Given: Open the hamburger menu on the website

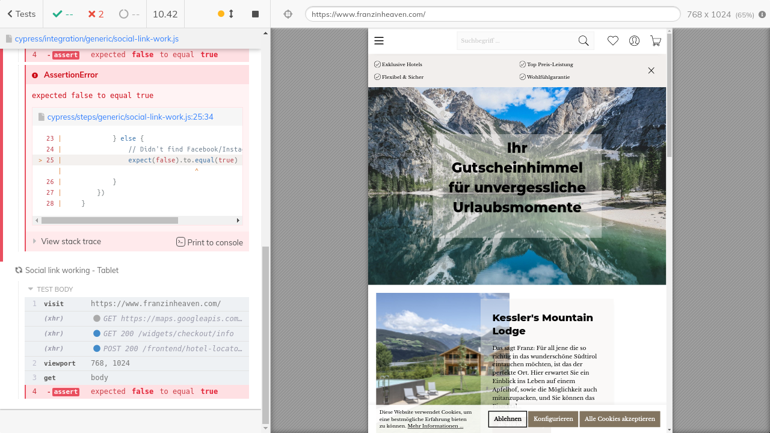Looking at the screenshot, I should 379,41.
